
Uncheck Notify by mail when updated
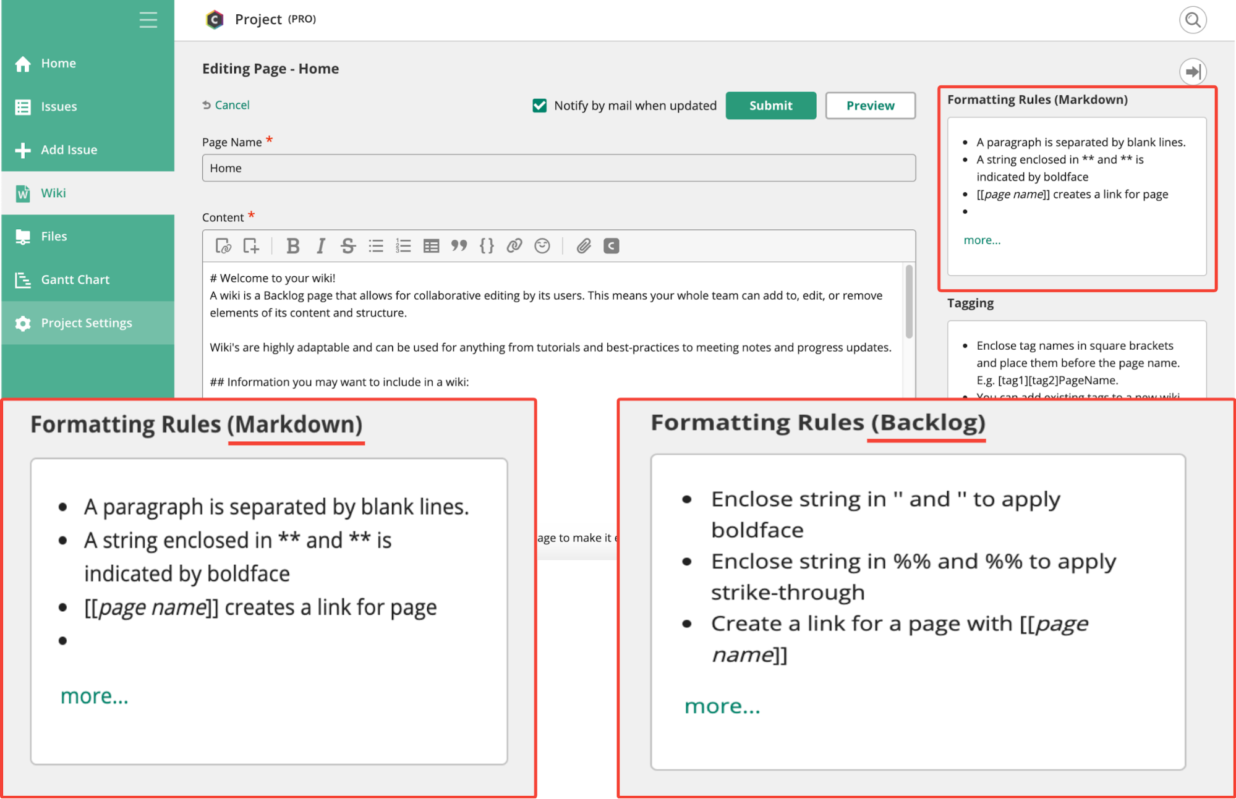[539, 106]
